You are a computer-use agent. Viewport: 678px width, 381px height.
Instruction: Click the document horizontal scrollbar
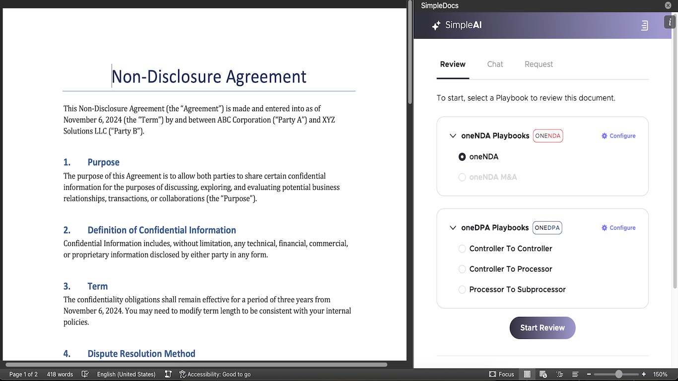(196, 365)
